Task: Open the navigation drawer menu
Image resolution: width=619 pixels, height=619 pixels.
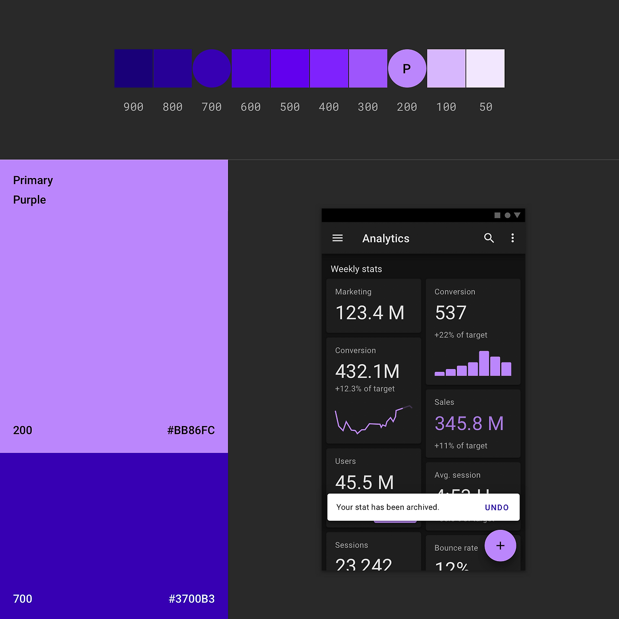Action: click(338, 238)
